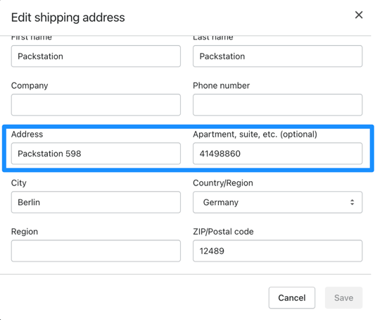Viewport: 387px width, 320px height.
Task: Click the Apartment, suite field with 41498860
Action: tap(278, 154)
